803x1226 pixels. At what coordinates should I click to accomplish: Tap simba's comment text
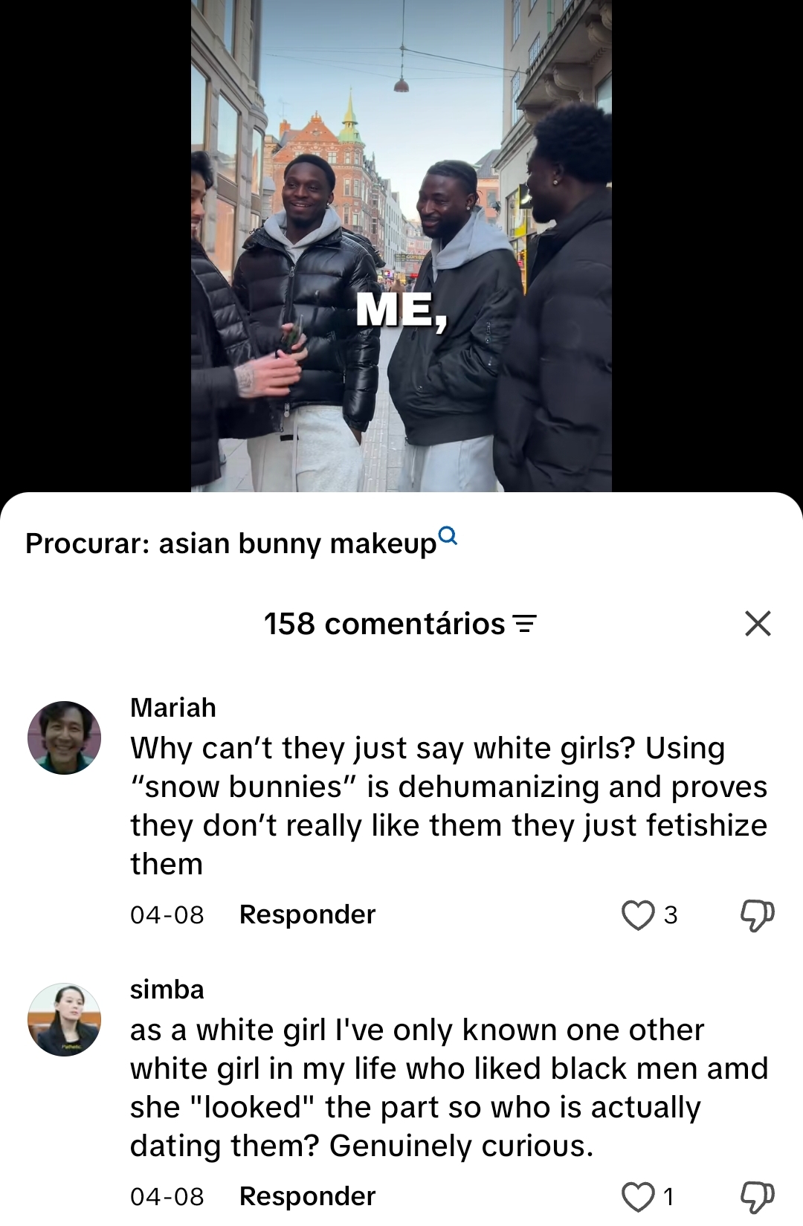coord(449,1088)
